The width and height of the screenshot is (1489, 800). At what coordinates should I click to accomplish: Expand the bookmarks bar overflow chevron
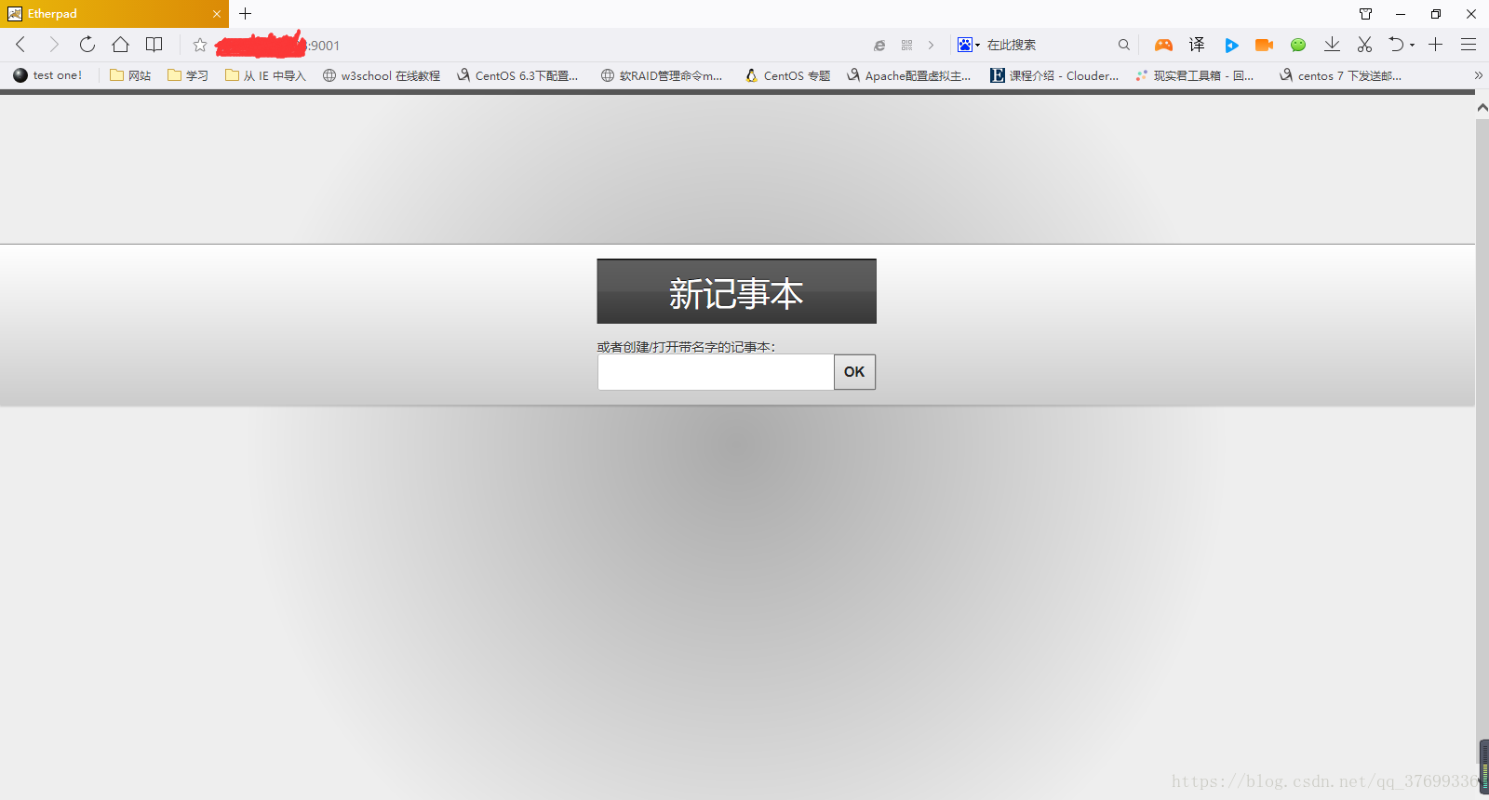pyautogui.click(x=1478, y=75)
